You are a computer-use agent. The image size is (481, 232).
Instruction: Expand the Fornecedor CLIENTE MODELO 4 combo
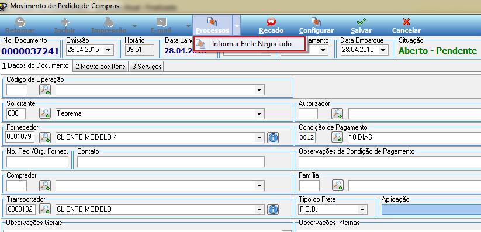[x=259, y=137]
